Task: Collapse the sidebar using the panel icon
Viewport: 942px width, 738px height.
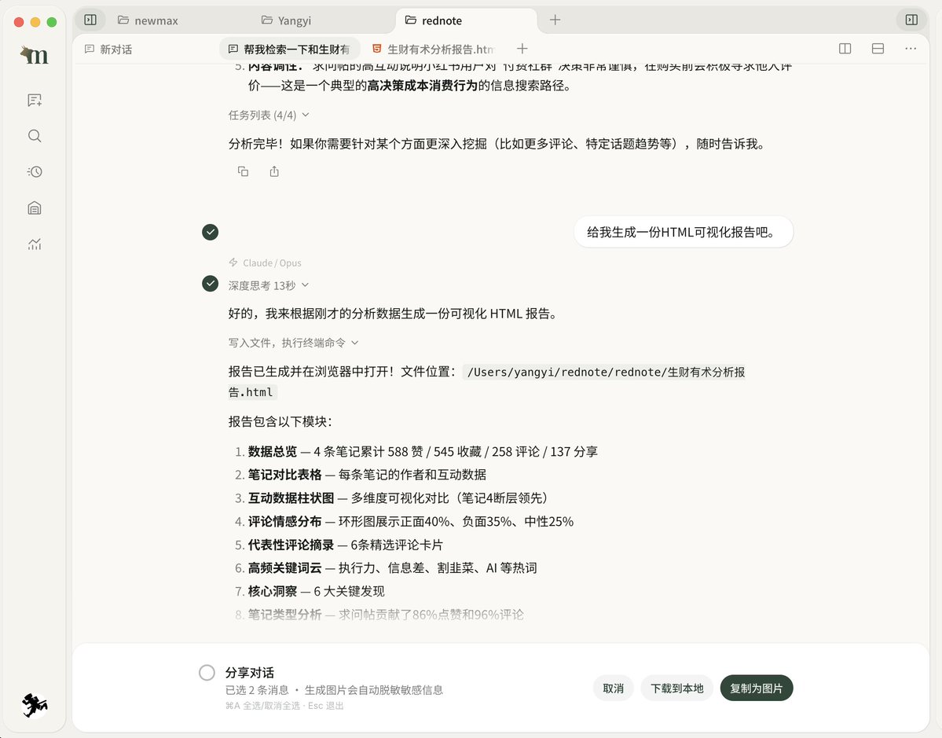Action: [x=89, y=19]
